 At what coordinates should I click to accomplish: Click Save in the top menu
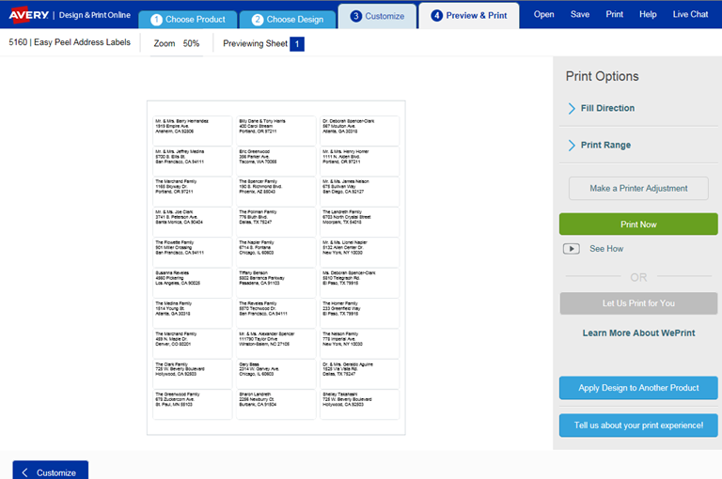coord(580,14)
